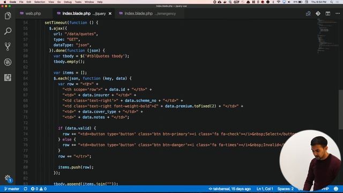Click the clock showing Thu 6:54 PM

[x=319, y=2]
